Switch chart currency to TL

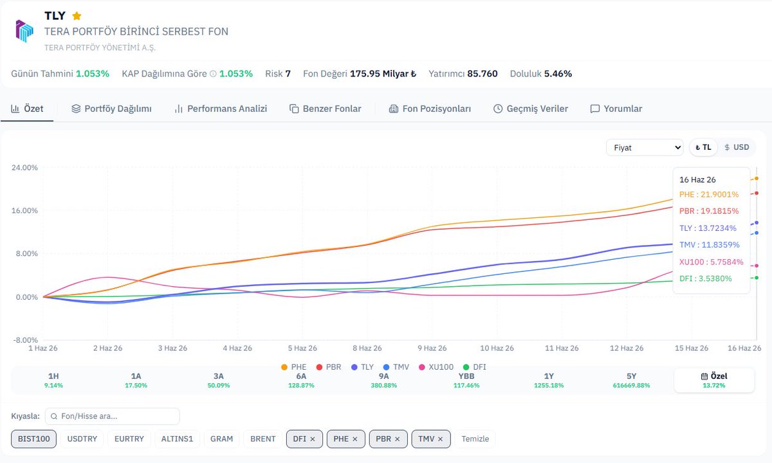point(703,147)
